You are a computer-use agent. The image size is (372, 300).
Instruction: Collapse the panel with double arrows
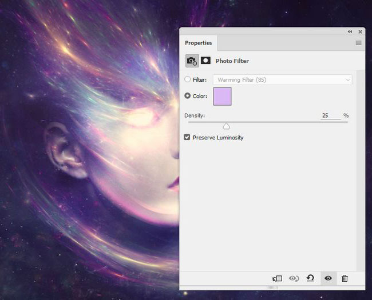[350, 31]
